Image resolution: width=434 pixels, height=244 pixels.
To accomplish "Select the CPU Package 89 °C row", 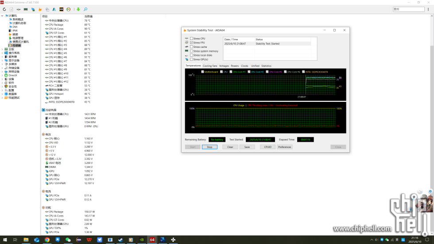I will pyautogui.click(x=103, y=25).
